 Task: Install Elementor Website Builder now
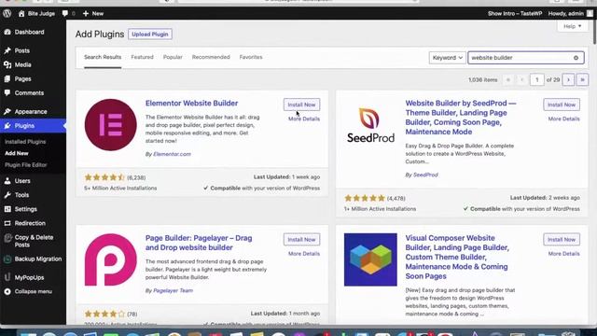tap(301, 105)
